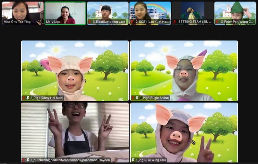Click muted mic icon on SETTING TEAM tile
Image resolution: width=258 pixels, height=164 pixels.
coord(175,22)
